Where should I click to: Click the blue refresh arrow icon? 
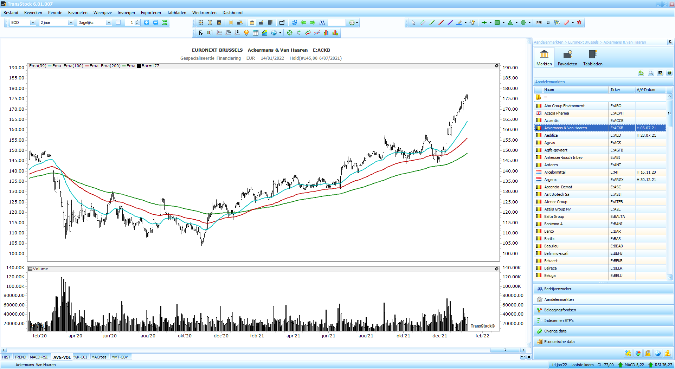(x=294, y=22)
